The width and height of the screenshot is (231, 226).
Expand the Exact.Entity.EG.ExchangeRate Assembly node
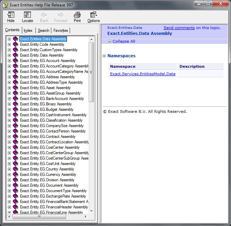tap(9, 196)
